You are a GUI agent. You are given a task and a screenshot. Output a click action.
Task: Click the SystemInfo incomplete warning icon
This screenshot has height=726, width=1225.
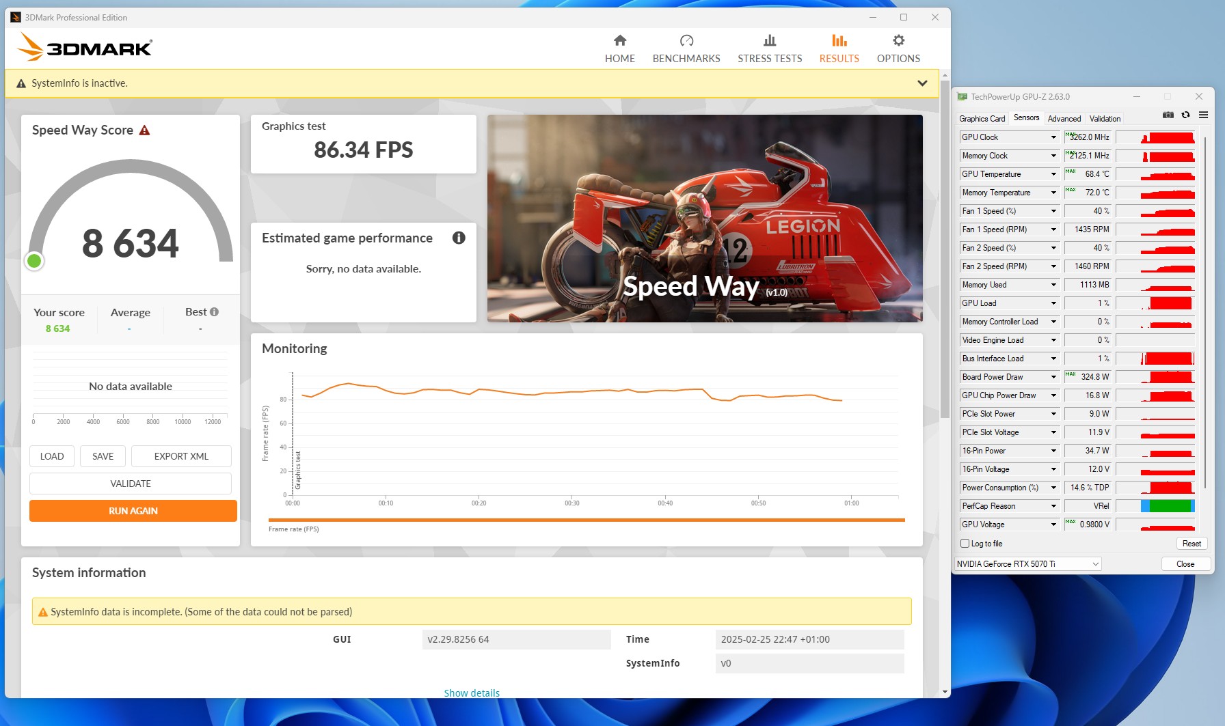pos(43,612)
